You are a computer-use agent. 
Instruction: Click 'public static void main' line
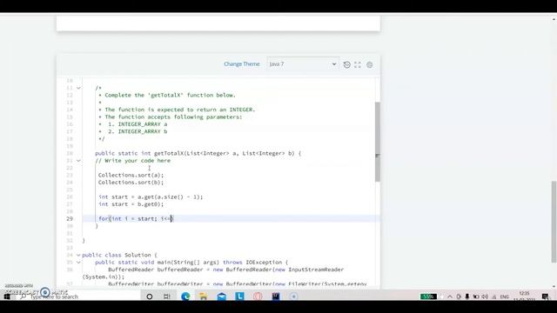point(191,263)
